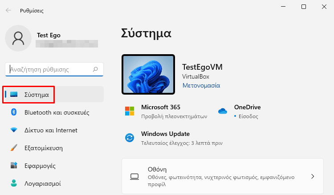Open the Οθόνη display settings card
This screenshot has width=334, height=195.
(x=223, y=176)
